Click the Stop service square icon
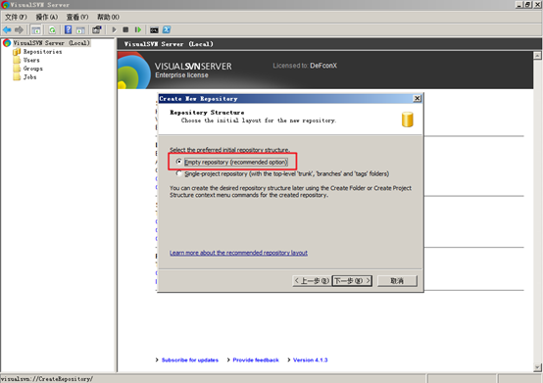The height and width of the screenshot is (383, 543). (x=125, y=30)
